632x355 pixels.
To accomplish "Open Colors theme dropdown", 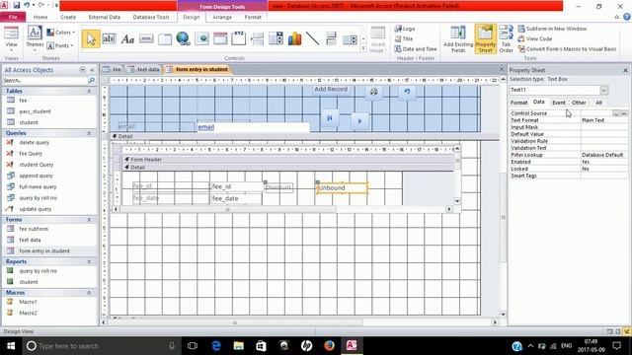I will (61, 33).
